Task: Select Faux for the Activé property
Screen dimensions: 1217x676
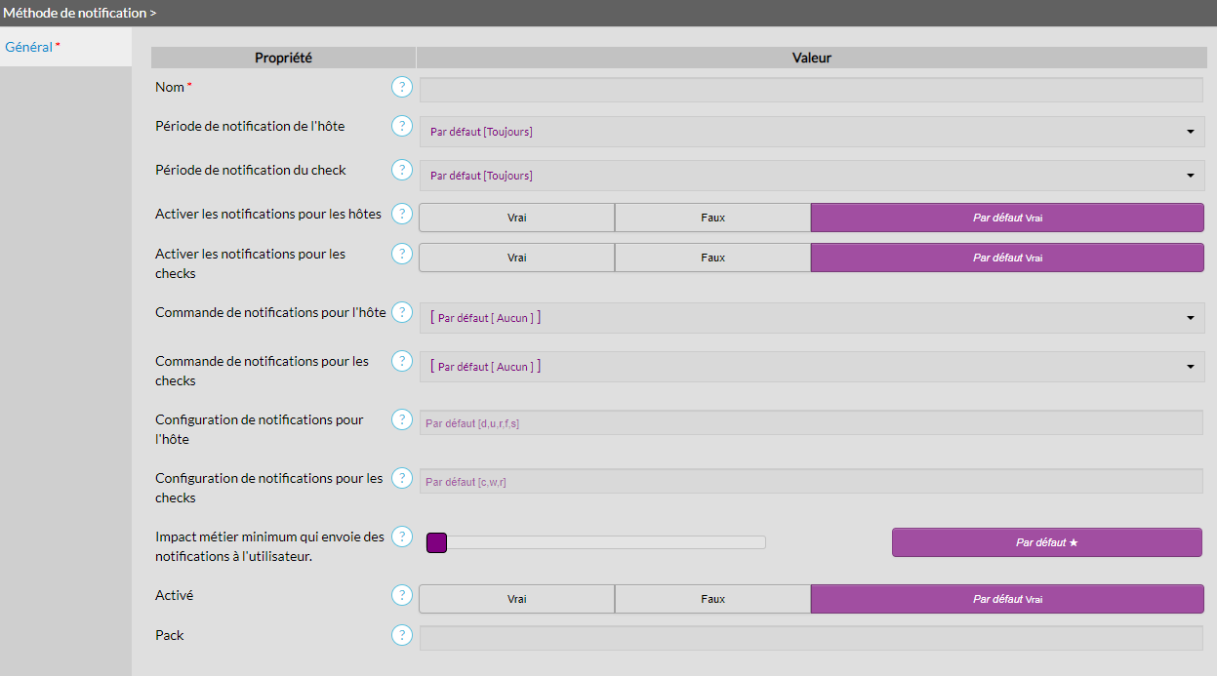Action: pos(712,599)
